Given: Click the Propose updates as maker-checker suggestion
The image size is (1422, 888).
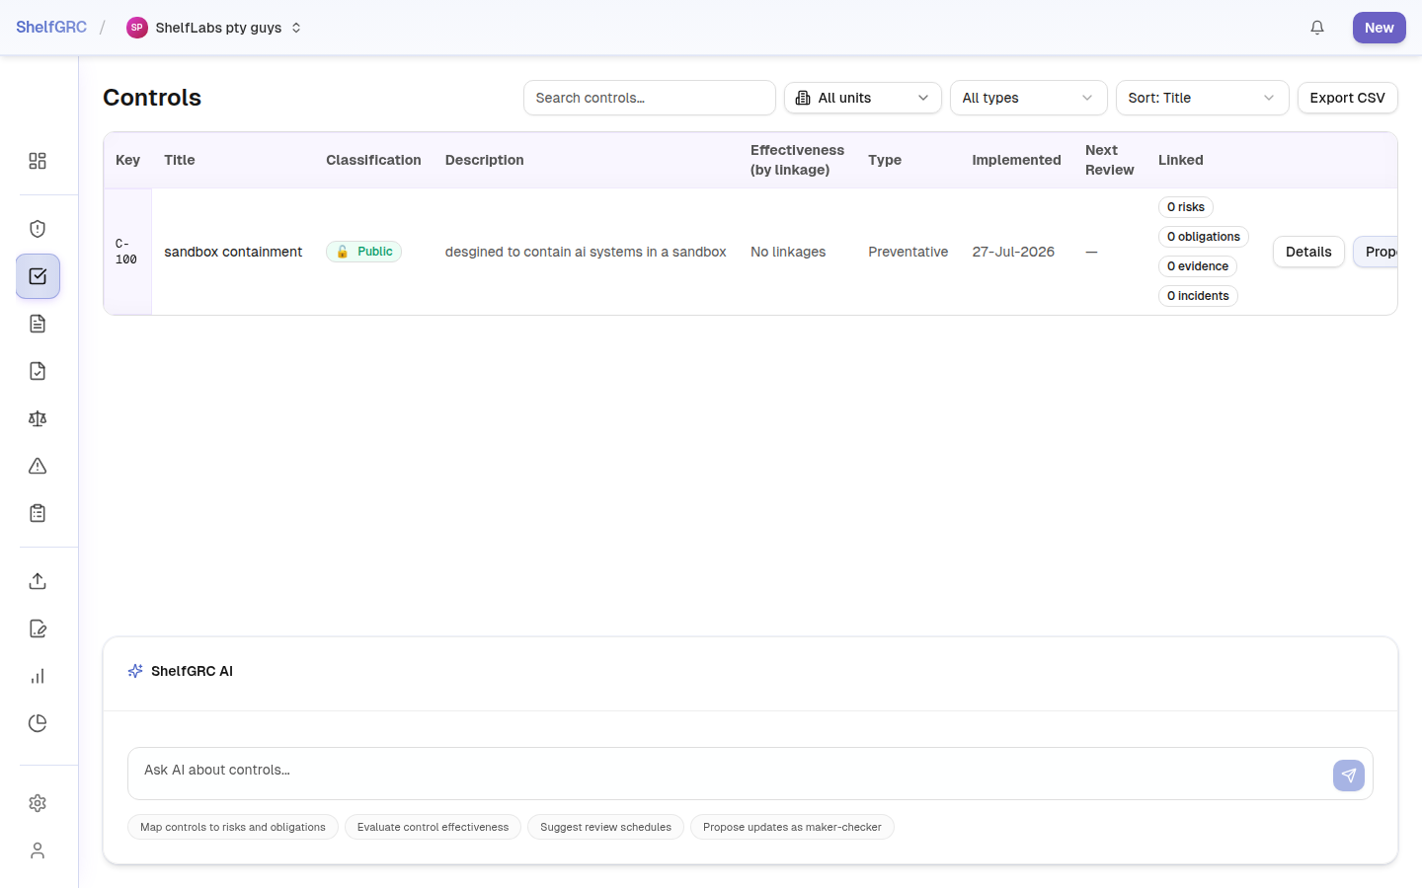Looking at the screenshot, I should pos(792,827).
